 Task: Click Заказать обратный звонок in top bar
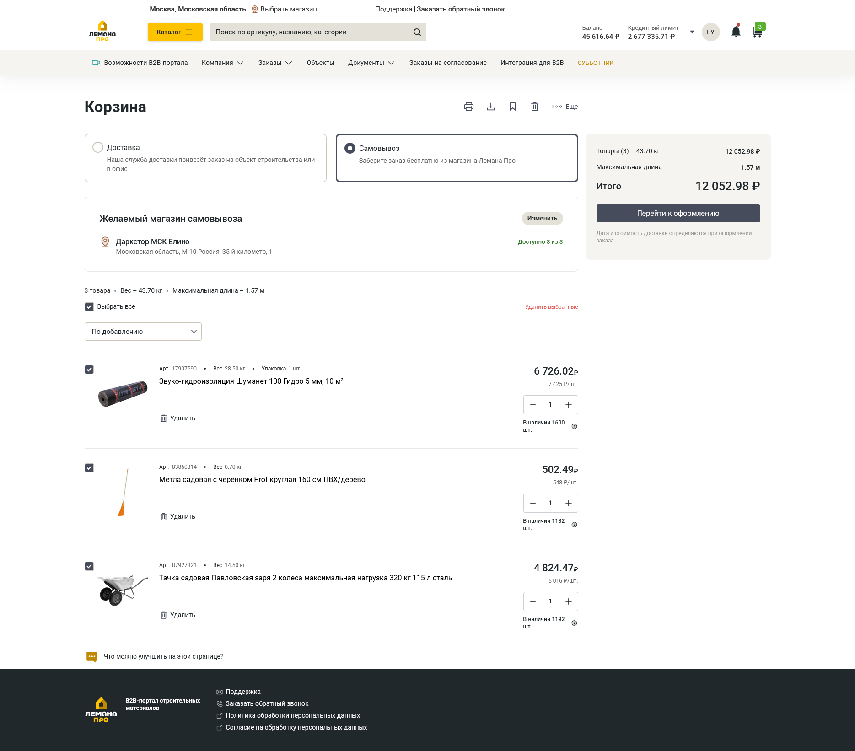coord(461,9)
